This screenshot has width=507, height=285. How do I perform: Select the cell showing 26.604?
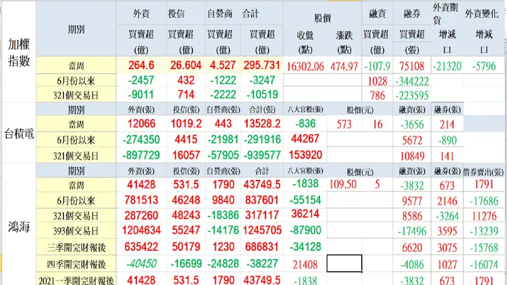tap(186, 65)
